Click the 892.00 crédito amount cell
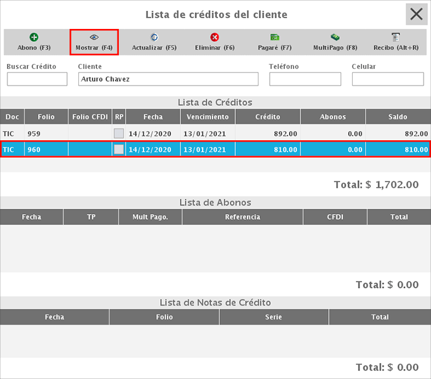431x379 pixels. pyautogui.click(x=268, y=134)
